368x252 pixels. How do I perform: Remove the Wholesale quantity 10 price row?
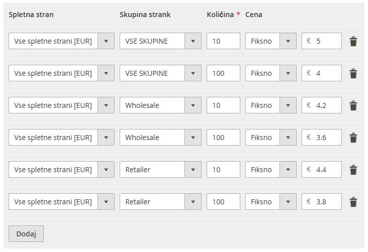tap(353, 105)
